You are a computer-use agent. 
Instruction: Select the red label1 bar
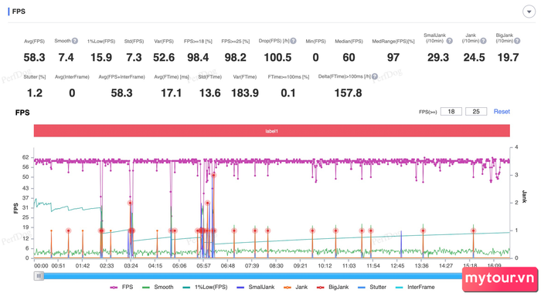(x=271, y=131)
